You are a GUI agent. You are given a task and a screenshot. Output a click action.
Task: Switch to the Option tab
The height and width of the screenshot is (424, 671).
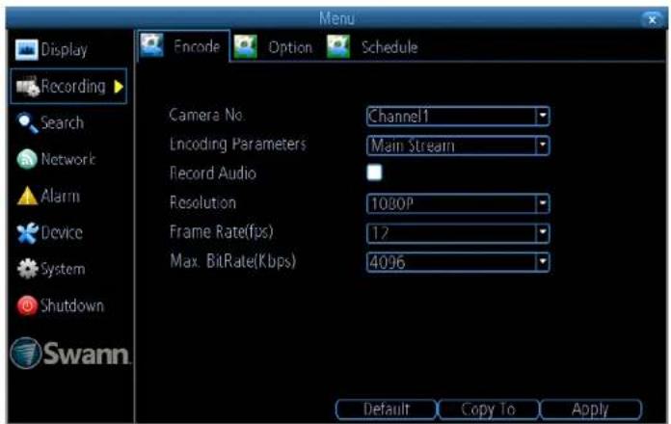pos(274,46)
